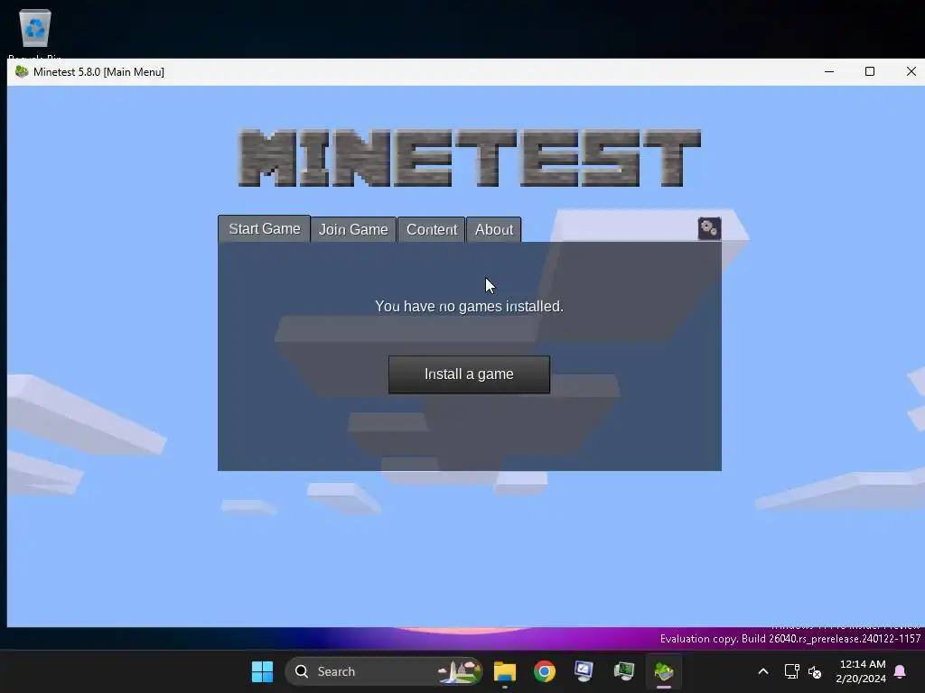
Task: Click the Minetest taskbar icon
Action: pos(664,671)
